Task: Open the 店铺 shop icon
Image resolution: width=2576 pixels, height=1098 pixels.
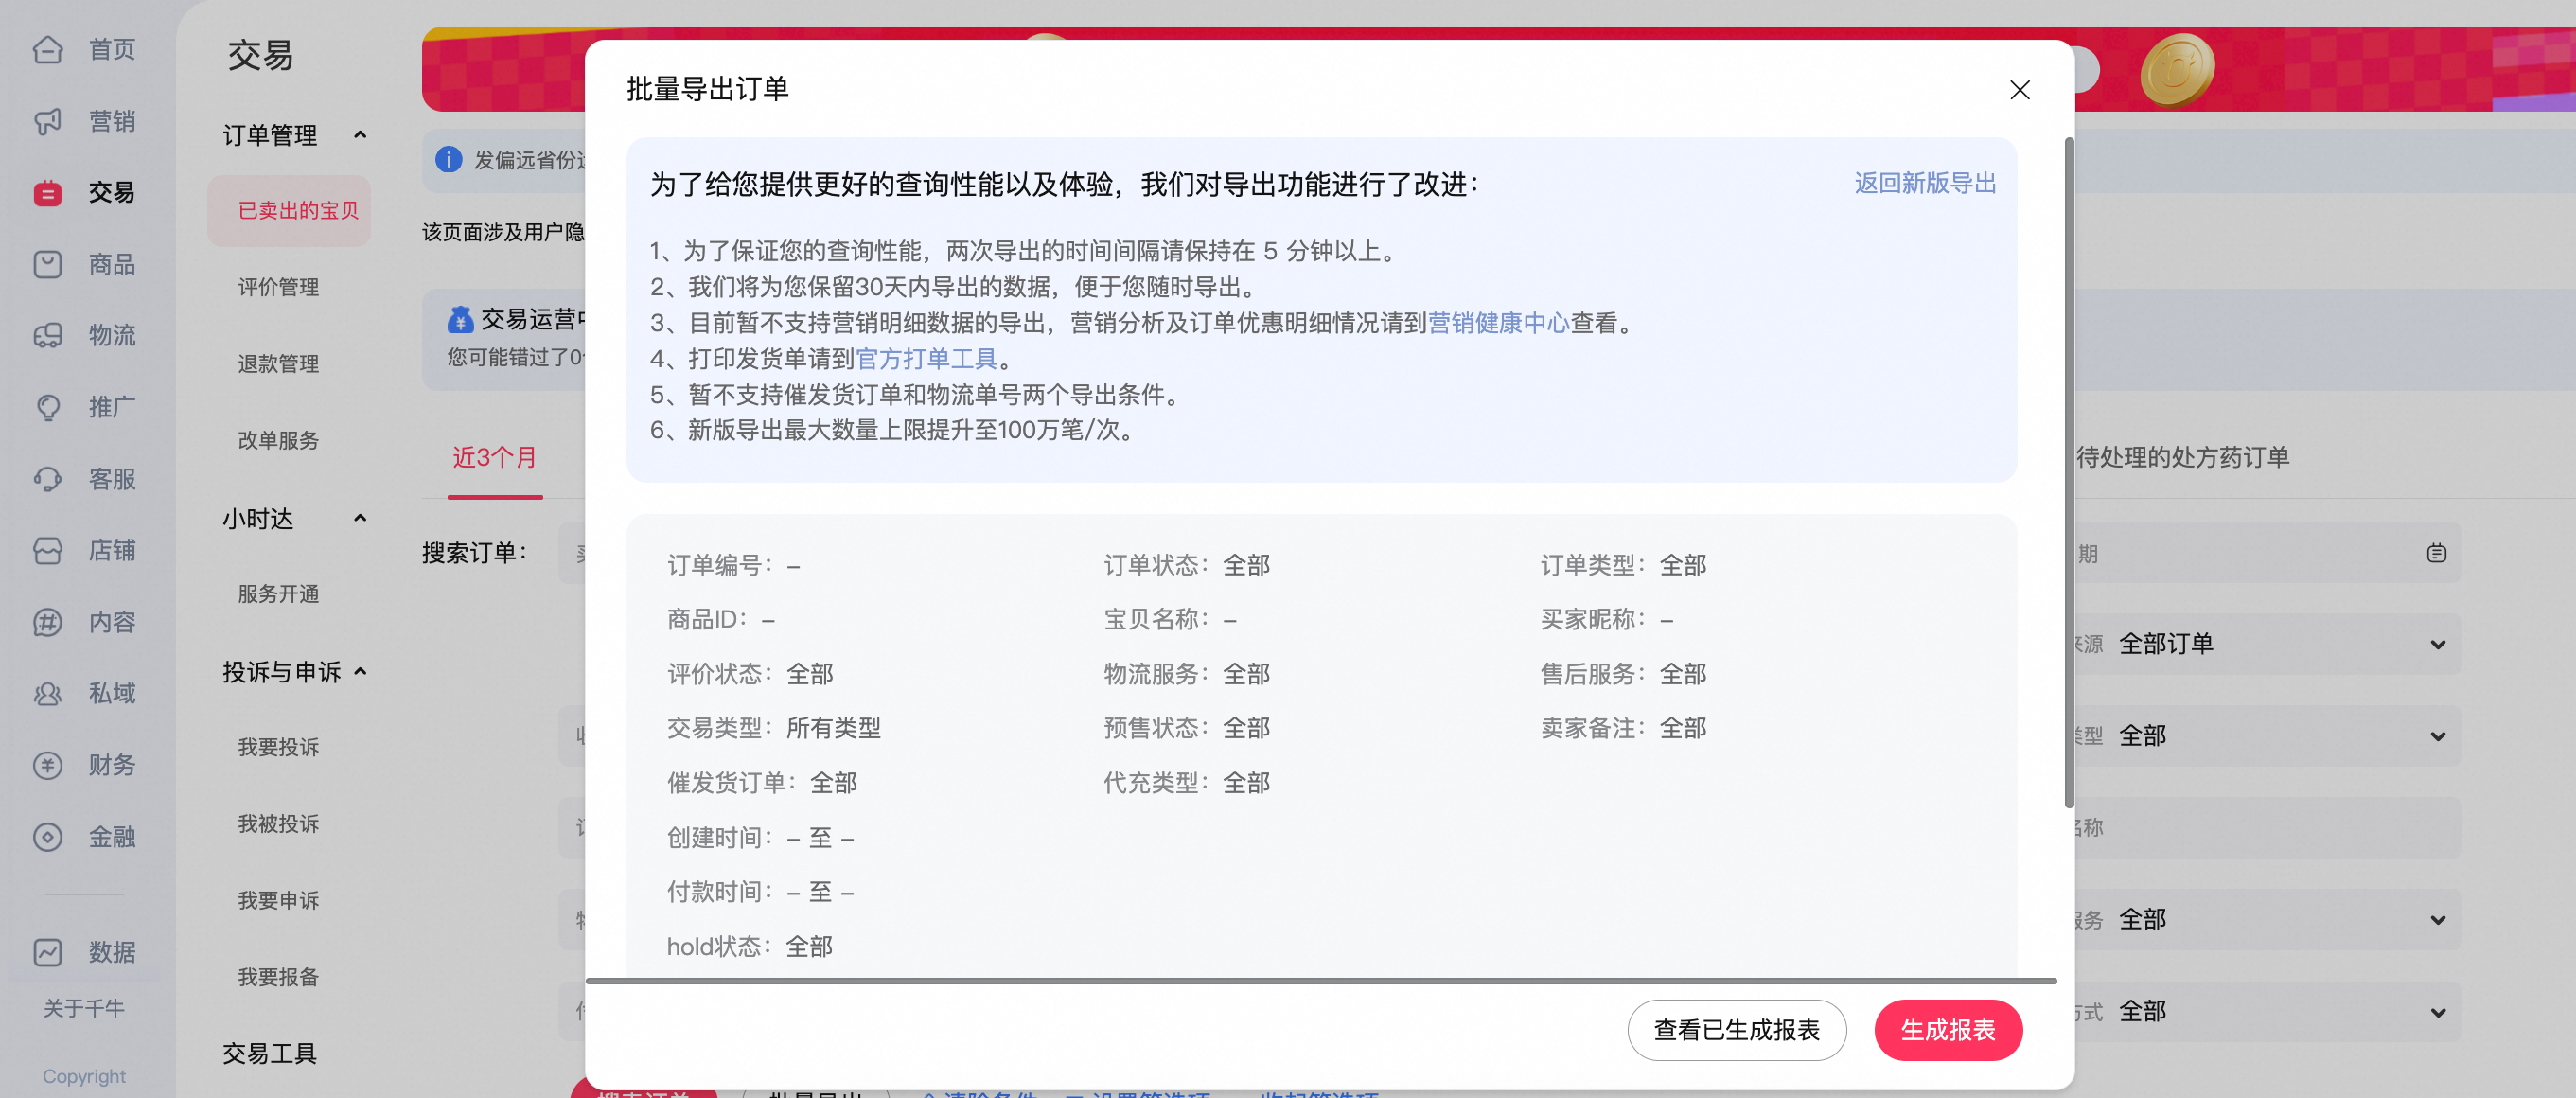Action: coord(47,550)
